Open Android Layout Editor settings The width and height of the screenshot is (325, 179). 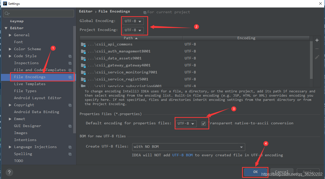38,98
